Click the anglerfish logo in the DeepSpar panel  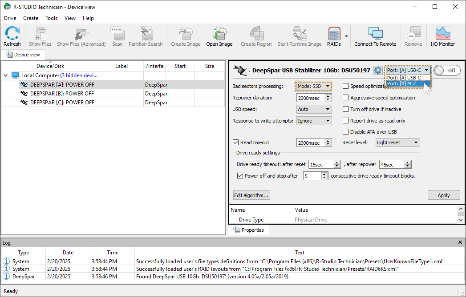pyautogui.click(x=241, y=70)
